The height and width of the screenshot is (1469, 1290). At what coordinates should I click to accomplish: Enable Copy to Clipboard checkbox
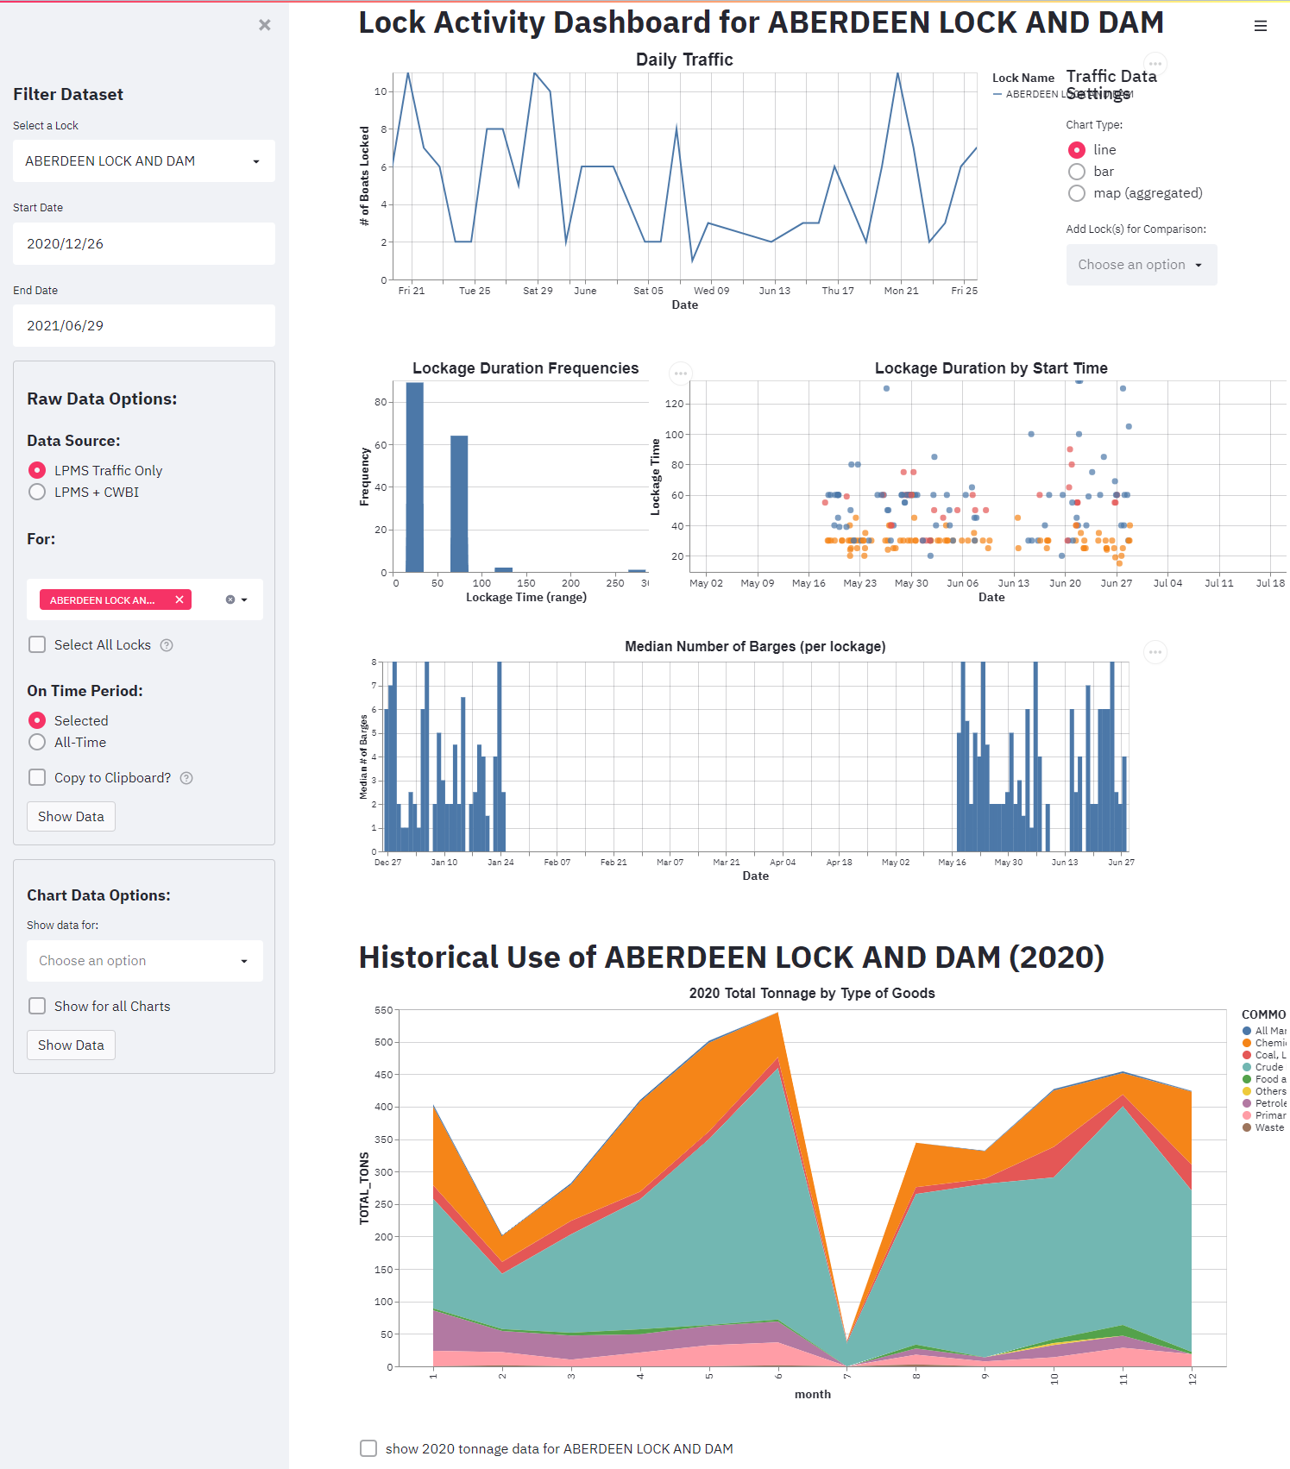(x=37, y=777)
